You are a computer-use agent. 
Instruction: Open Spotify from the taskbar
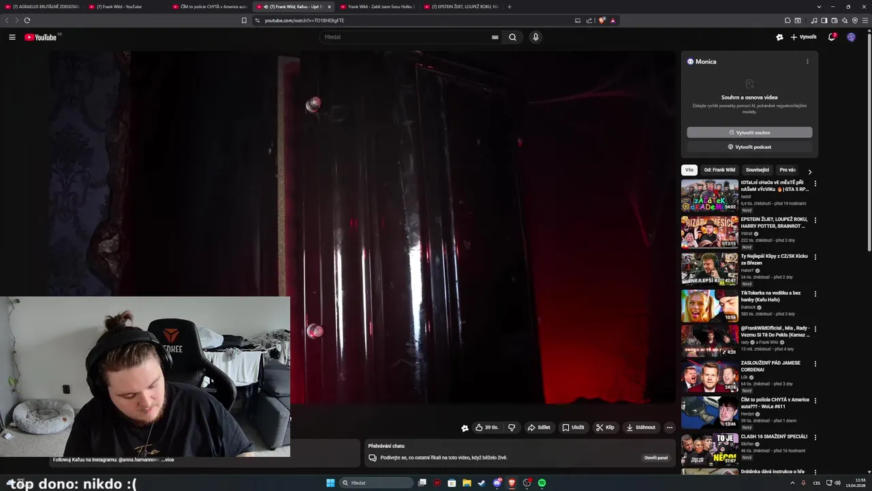(x=542, y=483)
